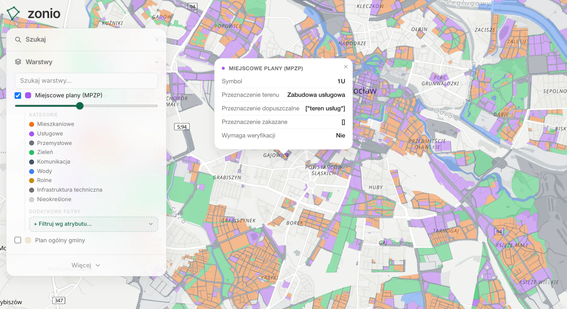This screenshot has height=309, width=567.
Task: Adjust the MPZP layer opacity slider handle
Action: pyautogui.click(x=80, y=106)
